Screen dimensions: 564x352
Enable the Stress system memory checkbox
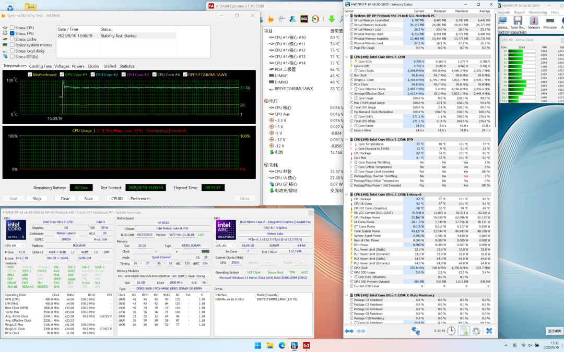tap(12, 45)
